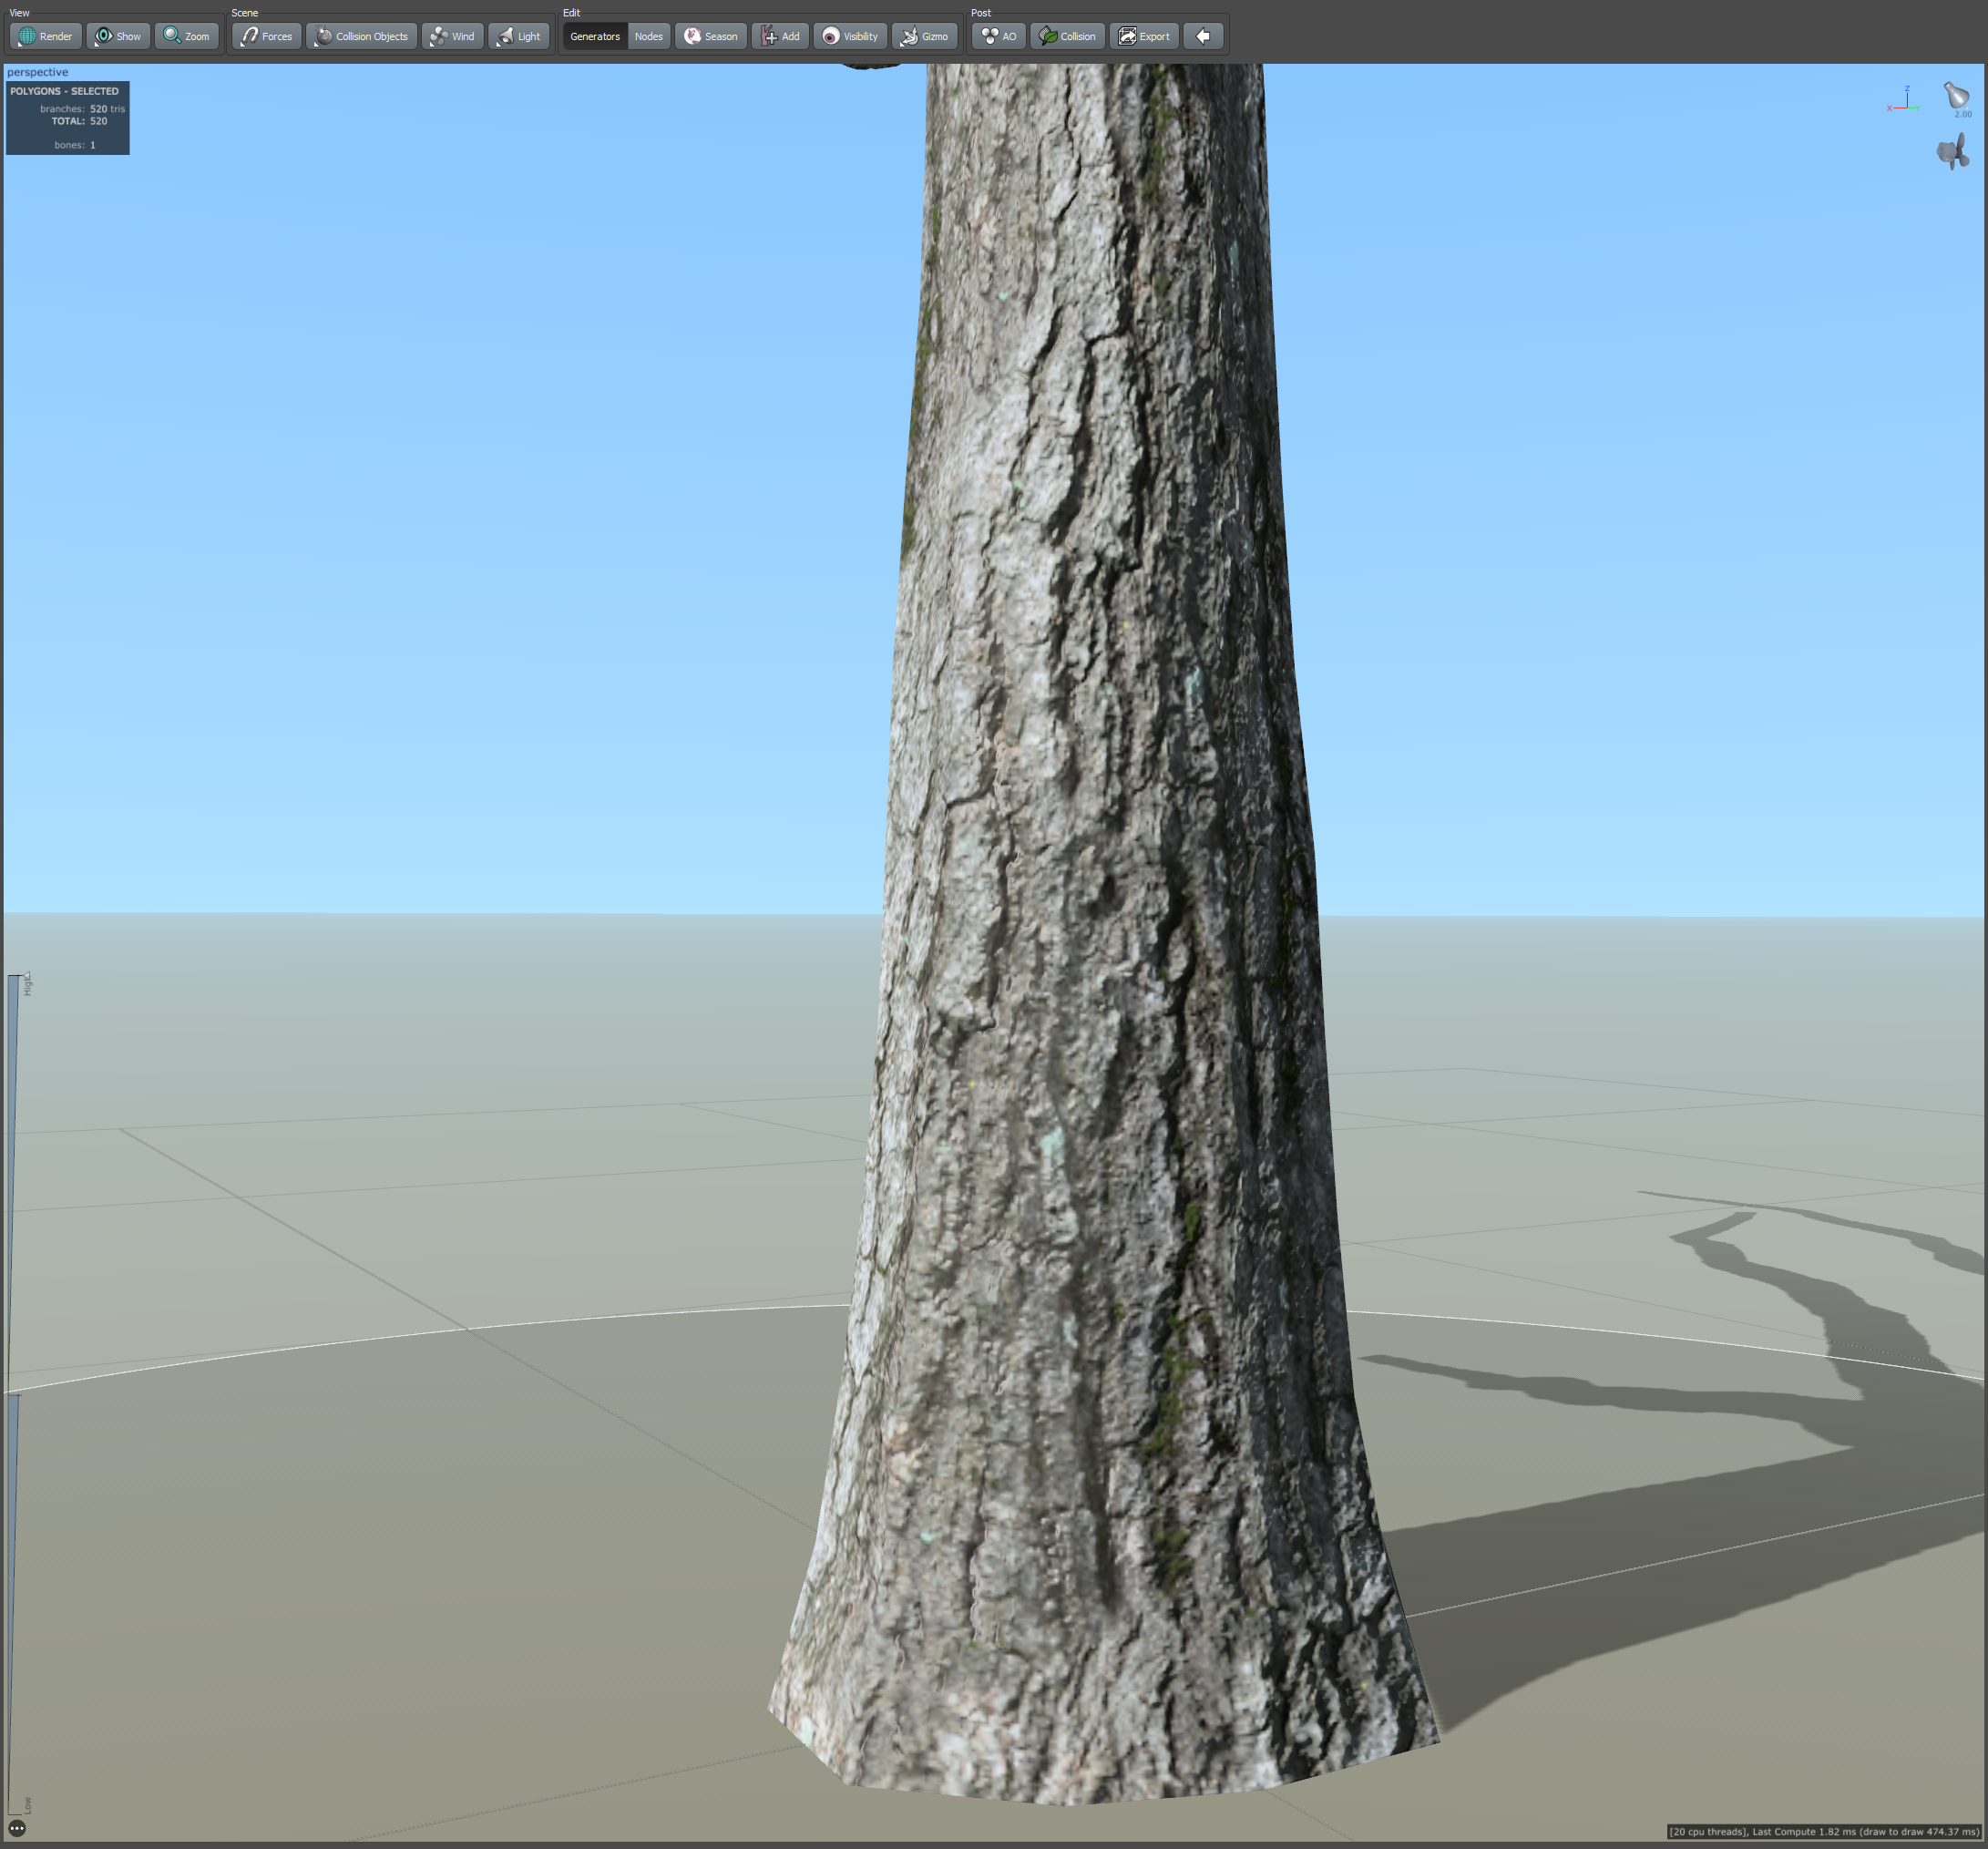This screenshot has height=1849, width=1988.
Task: Click the light lamp viewport widget
Action: pos(1955,96)
